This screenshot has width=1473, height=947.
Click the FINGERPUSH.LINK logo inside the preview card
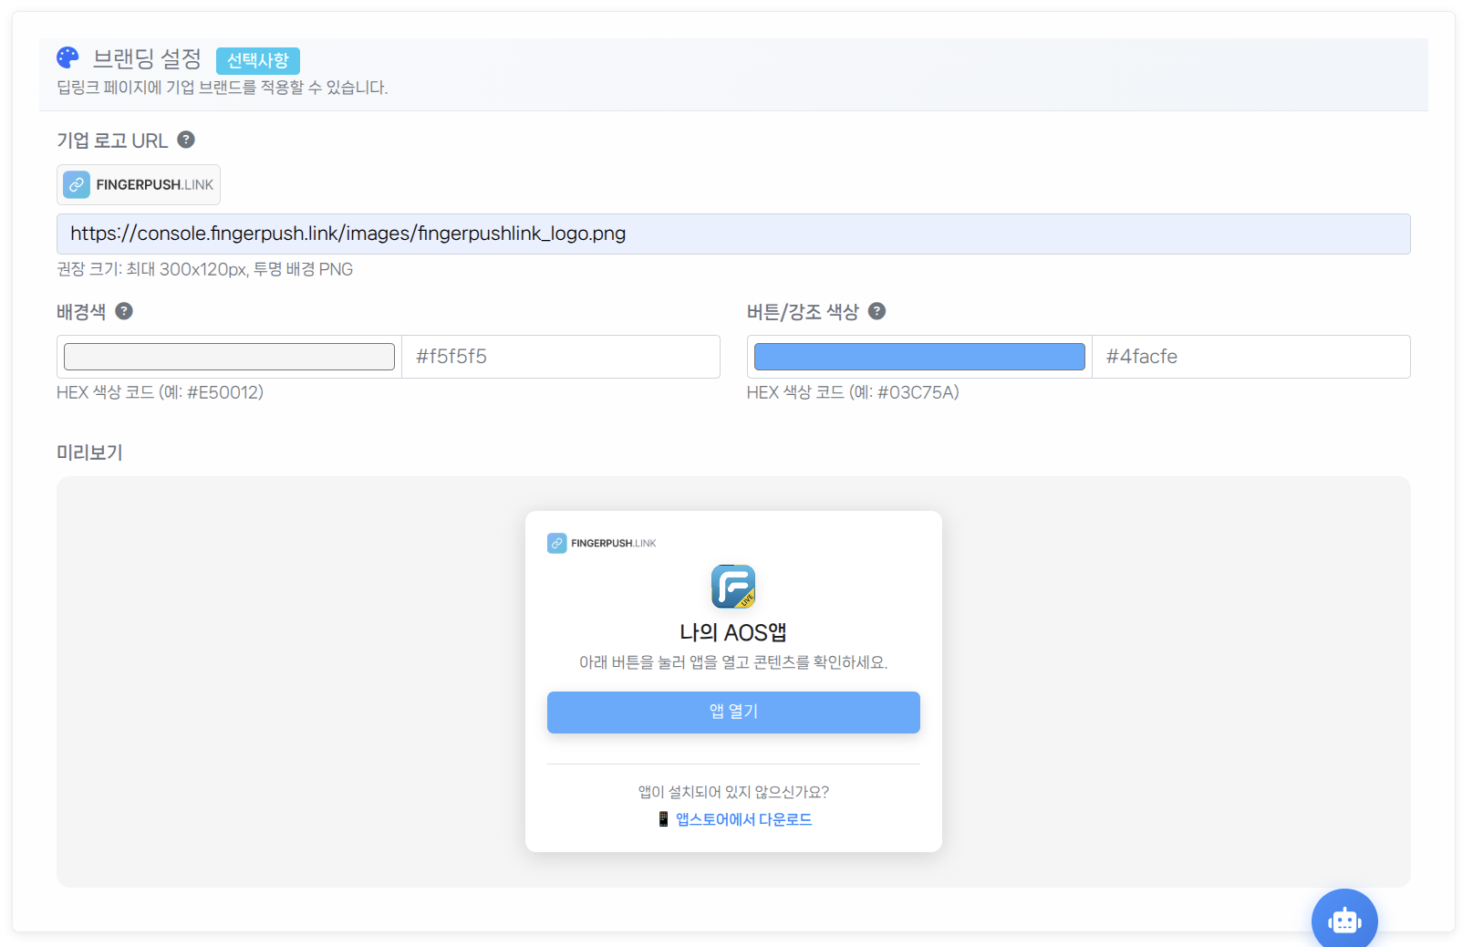click(602, 543)
